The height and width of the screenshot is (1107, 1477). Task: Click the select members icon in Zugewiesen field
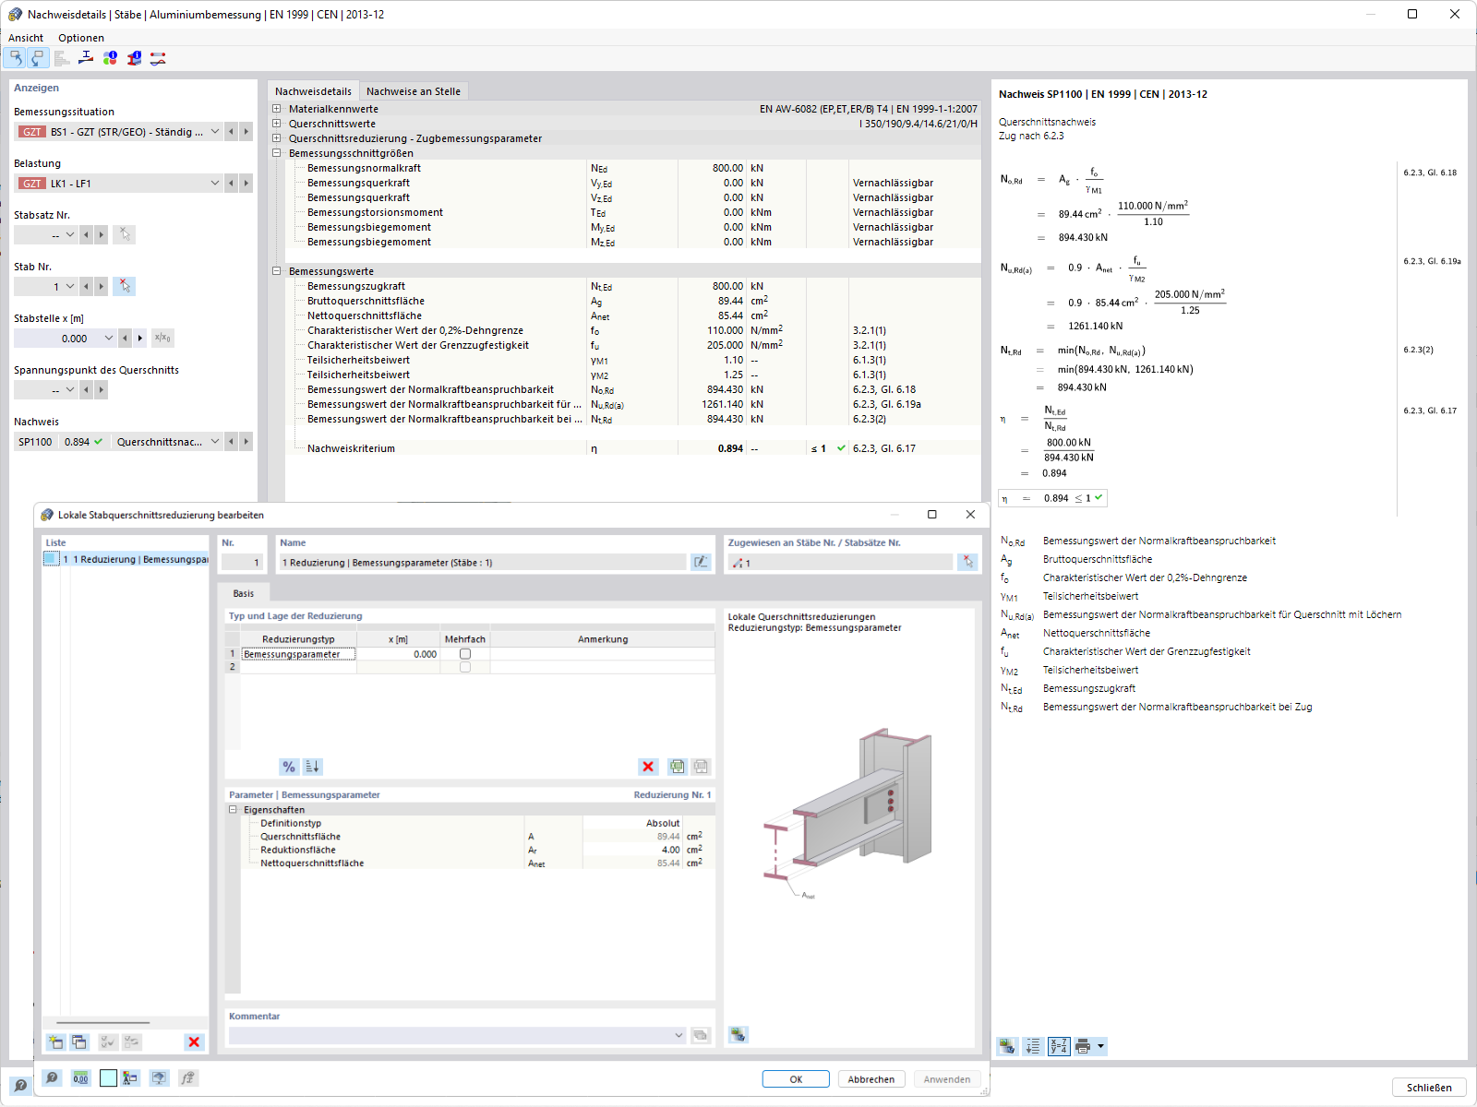(967, 562)
